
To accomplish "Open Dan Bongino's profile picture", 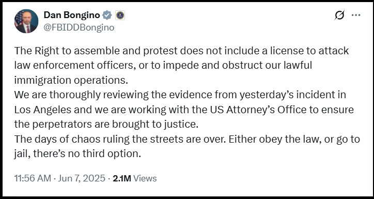I will (x=26, y=21).
